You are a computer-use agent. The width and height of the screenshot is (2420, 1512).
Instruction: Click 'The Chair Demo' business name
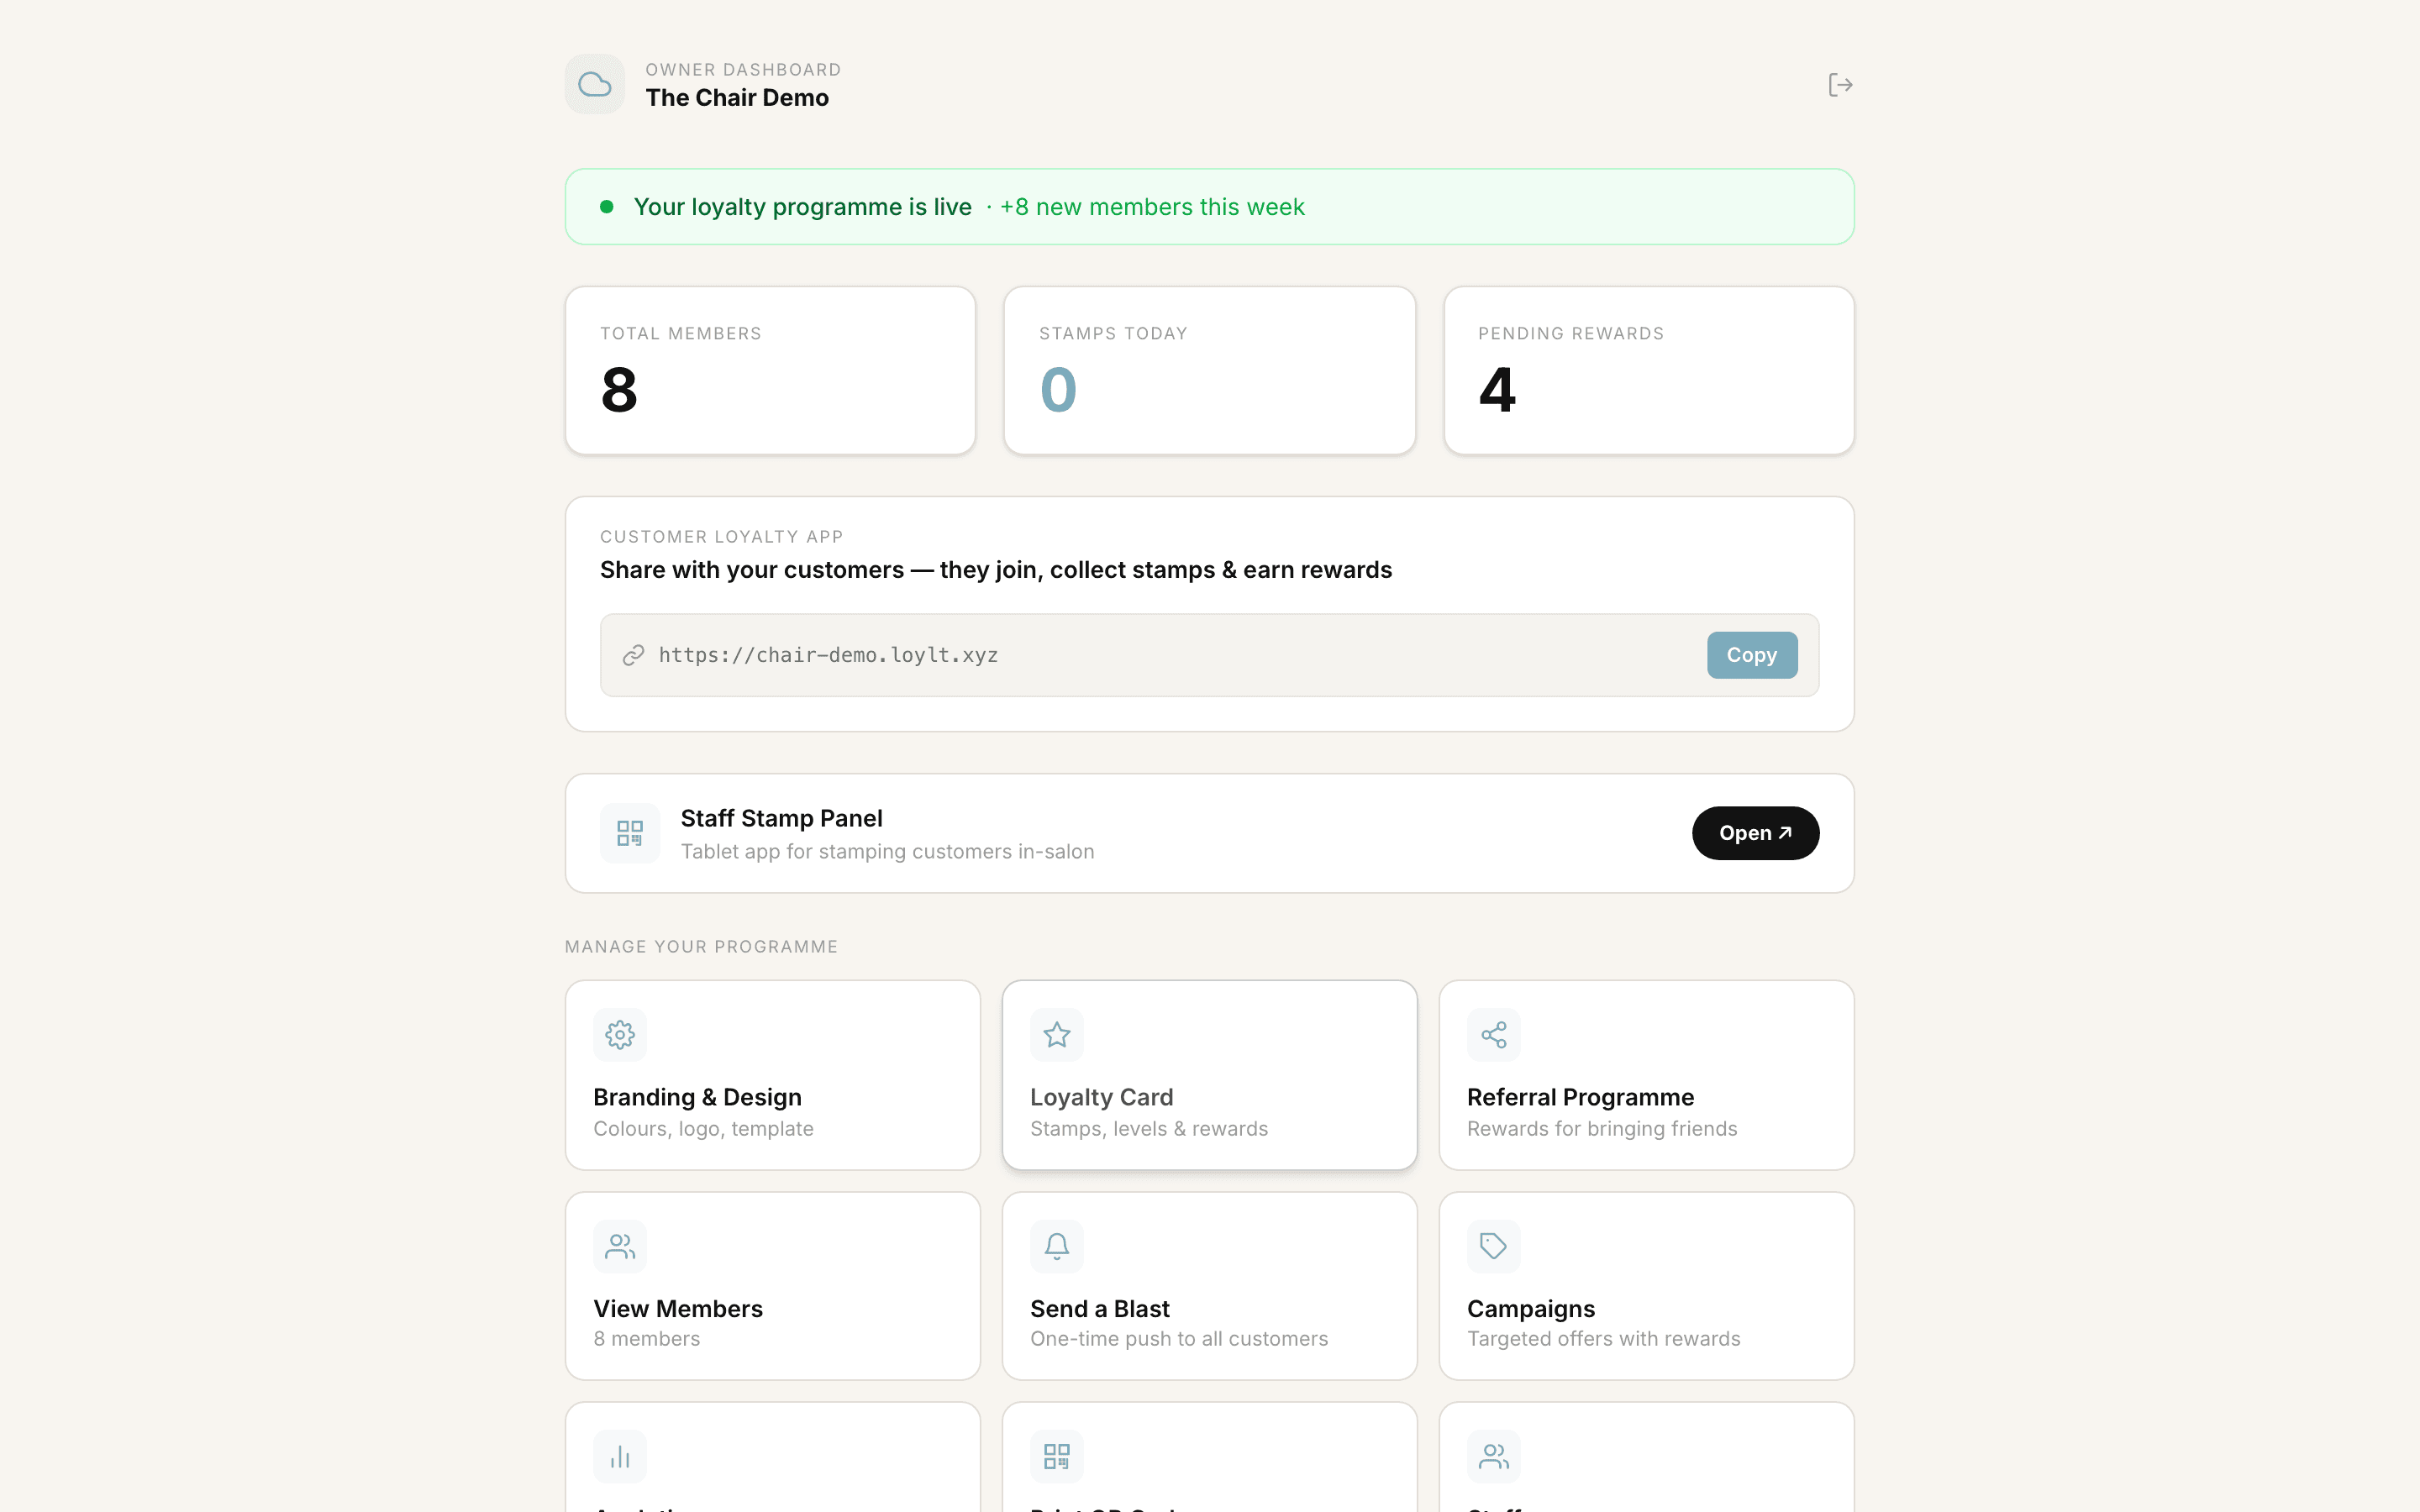click(737, 98)
